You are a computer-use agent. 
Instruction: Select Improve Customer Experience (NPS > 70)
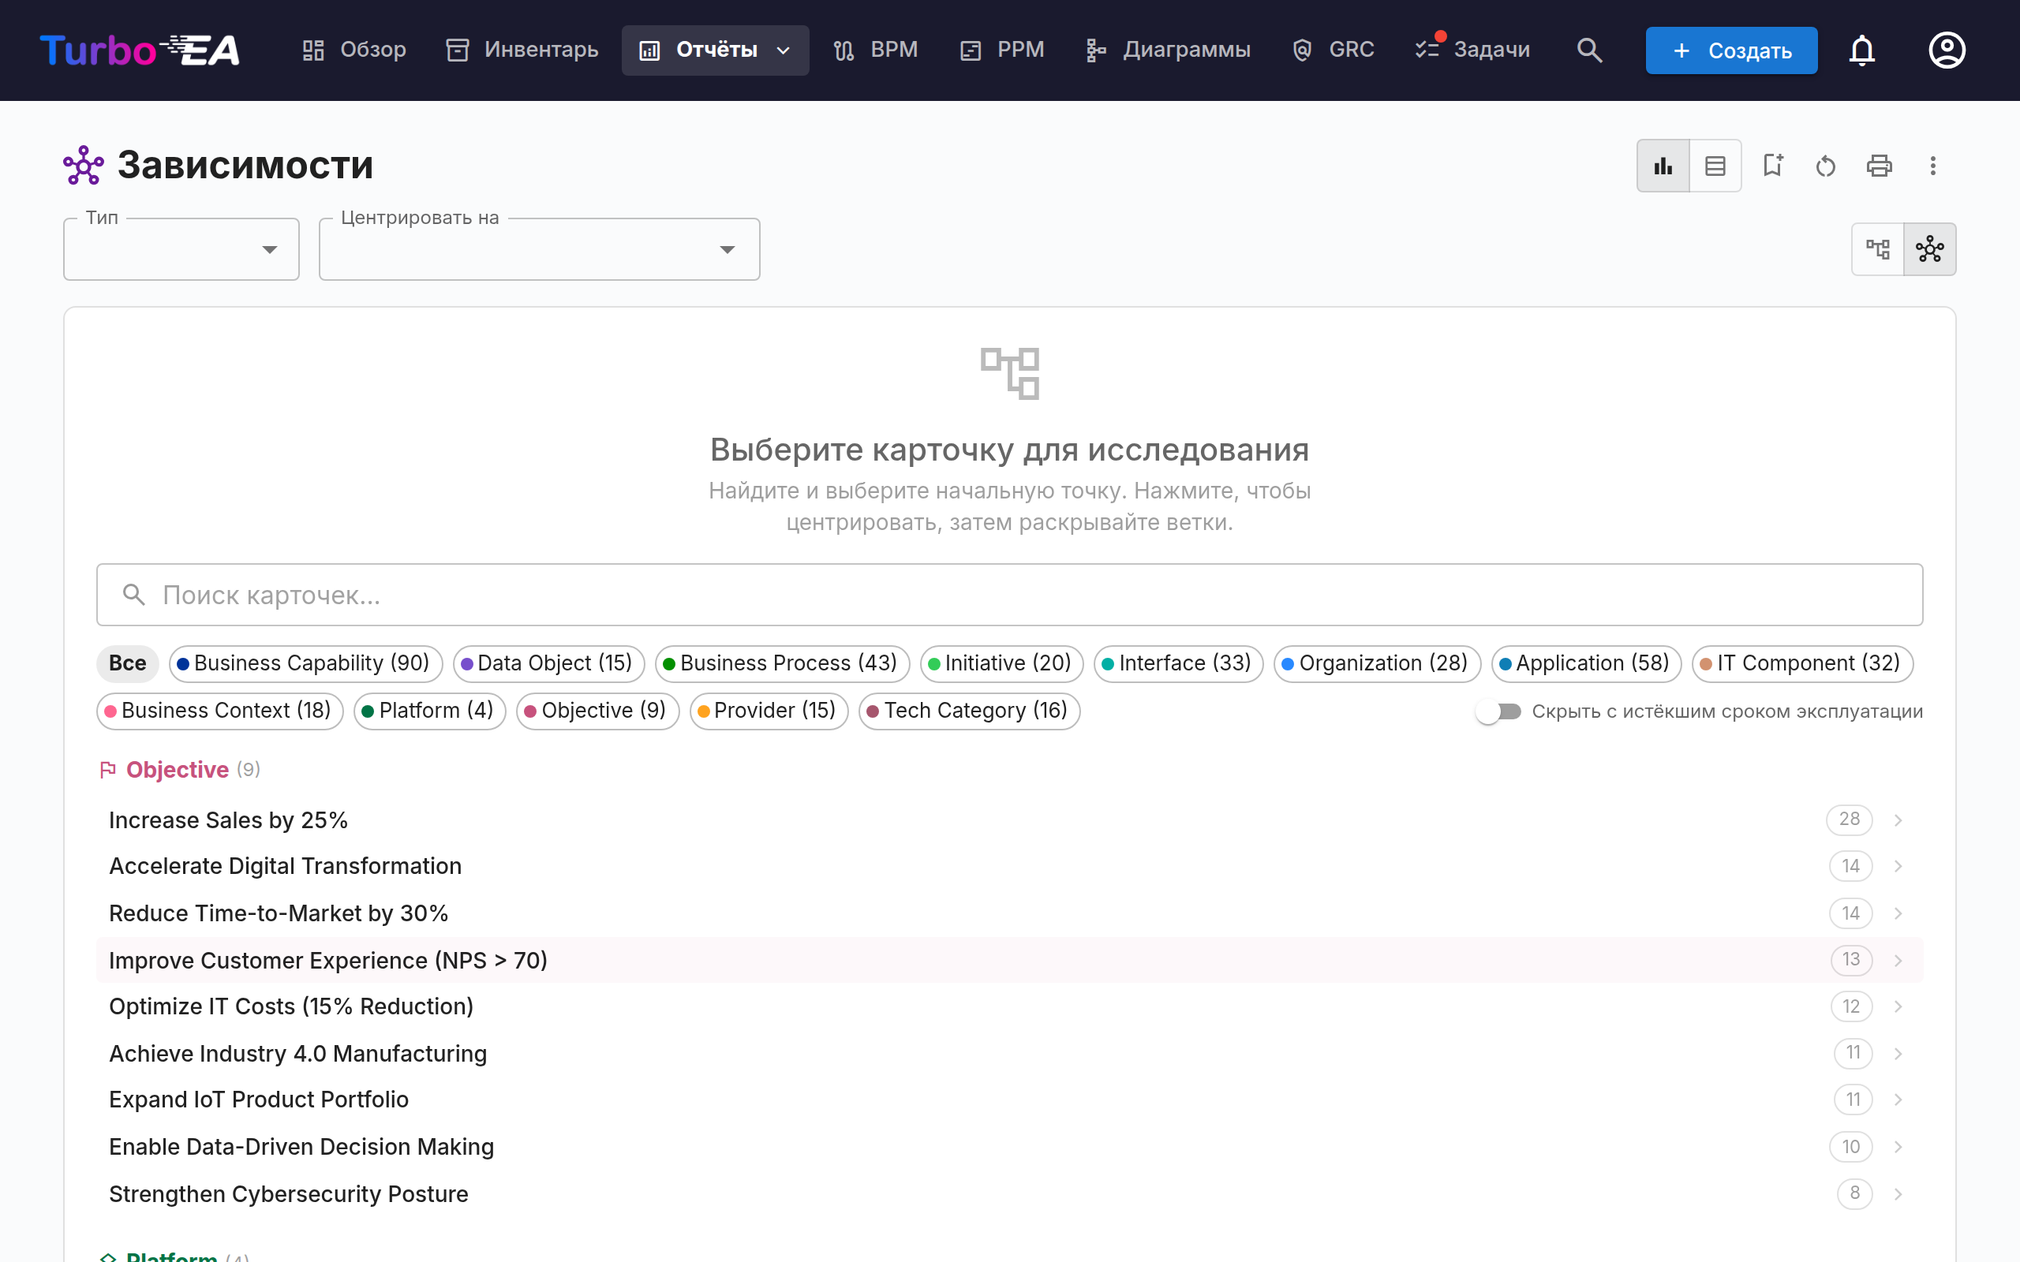tap(1010, 960)
